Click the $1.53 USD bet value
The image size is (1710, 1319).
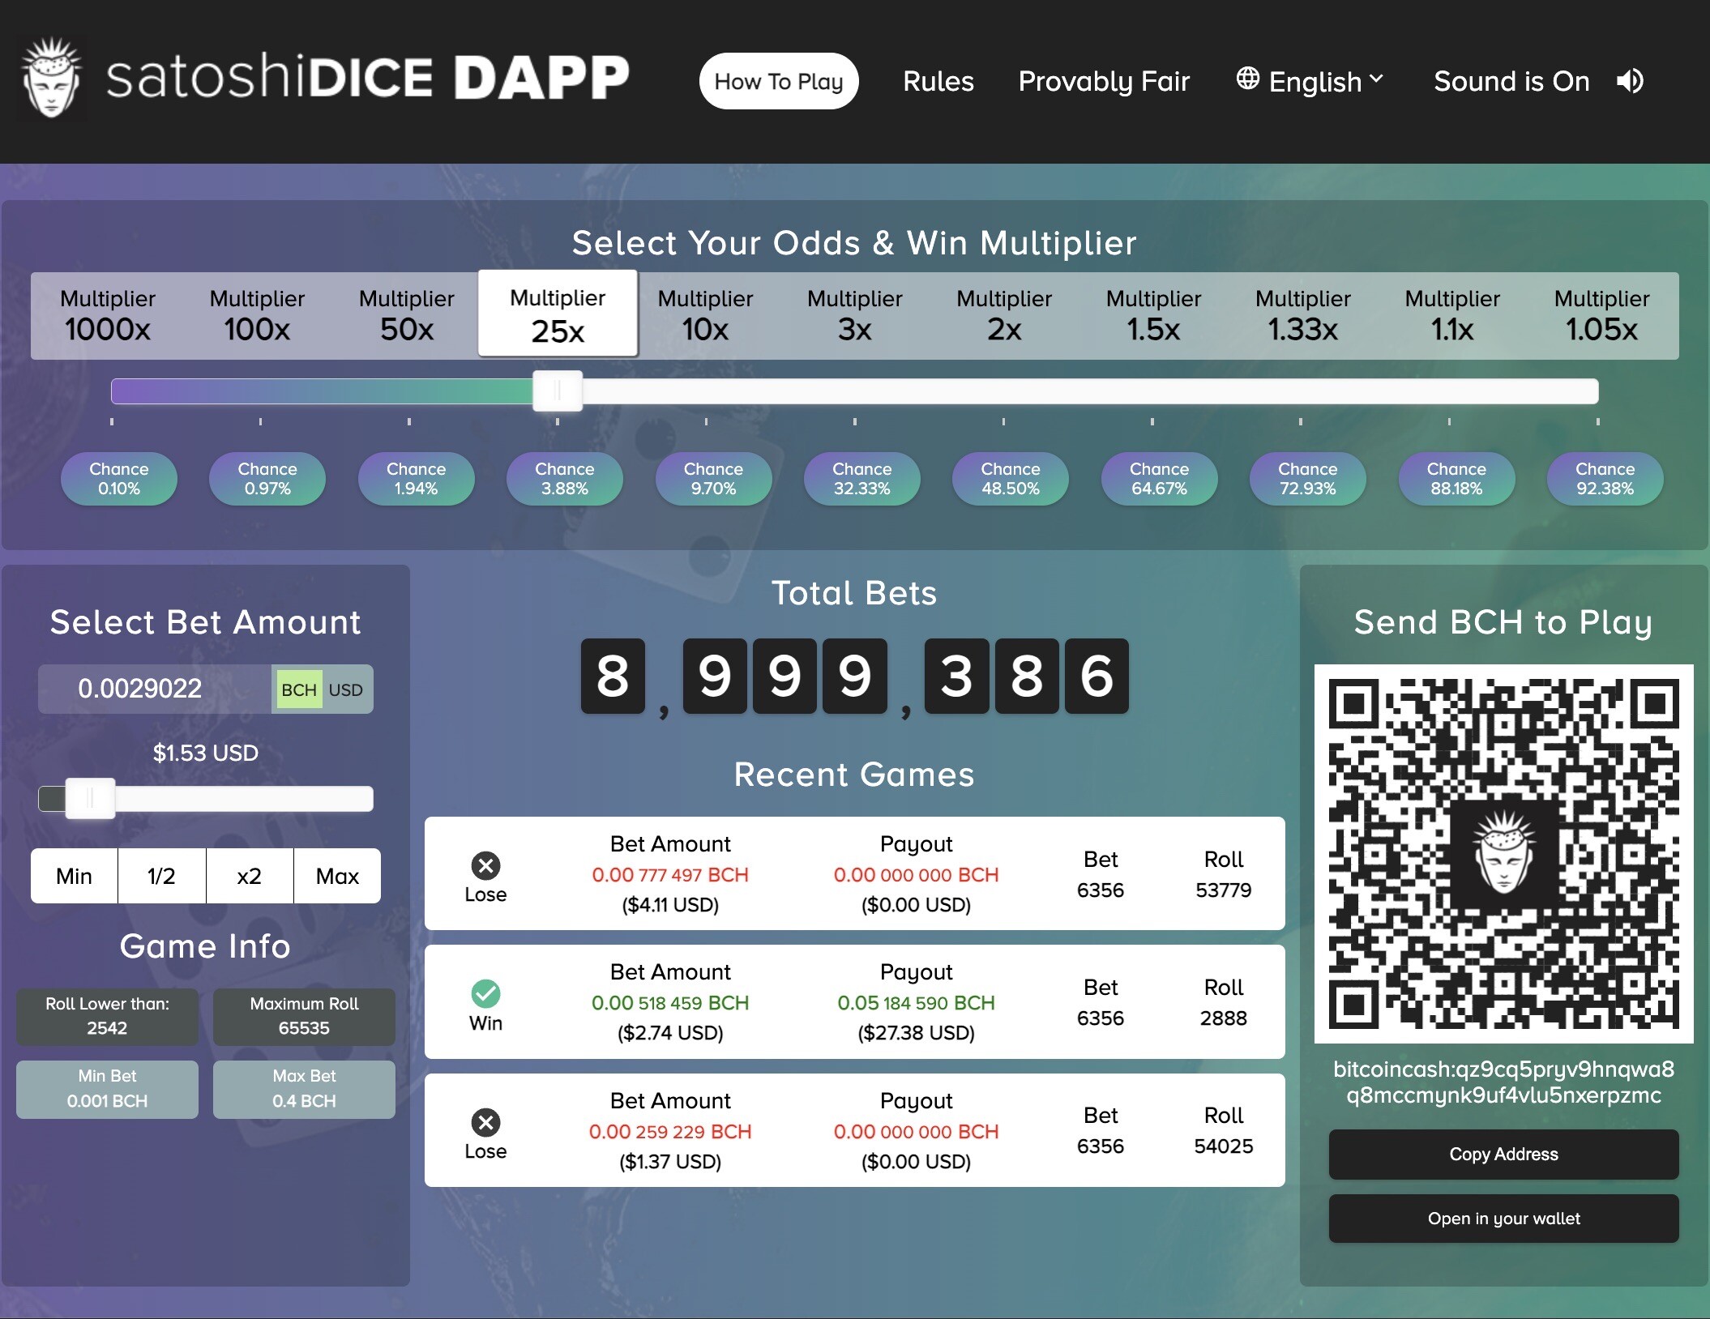pos(206,753)
